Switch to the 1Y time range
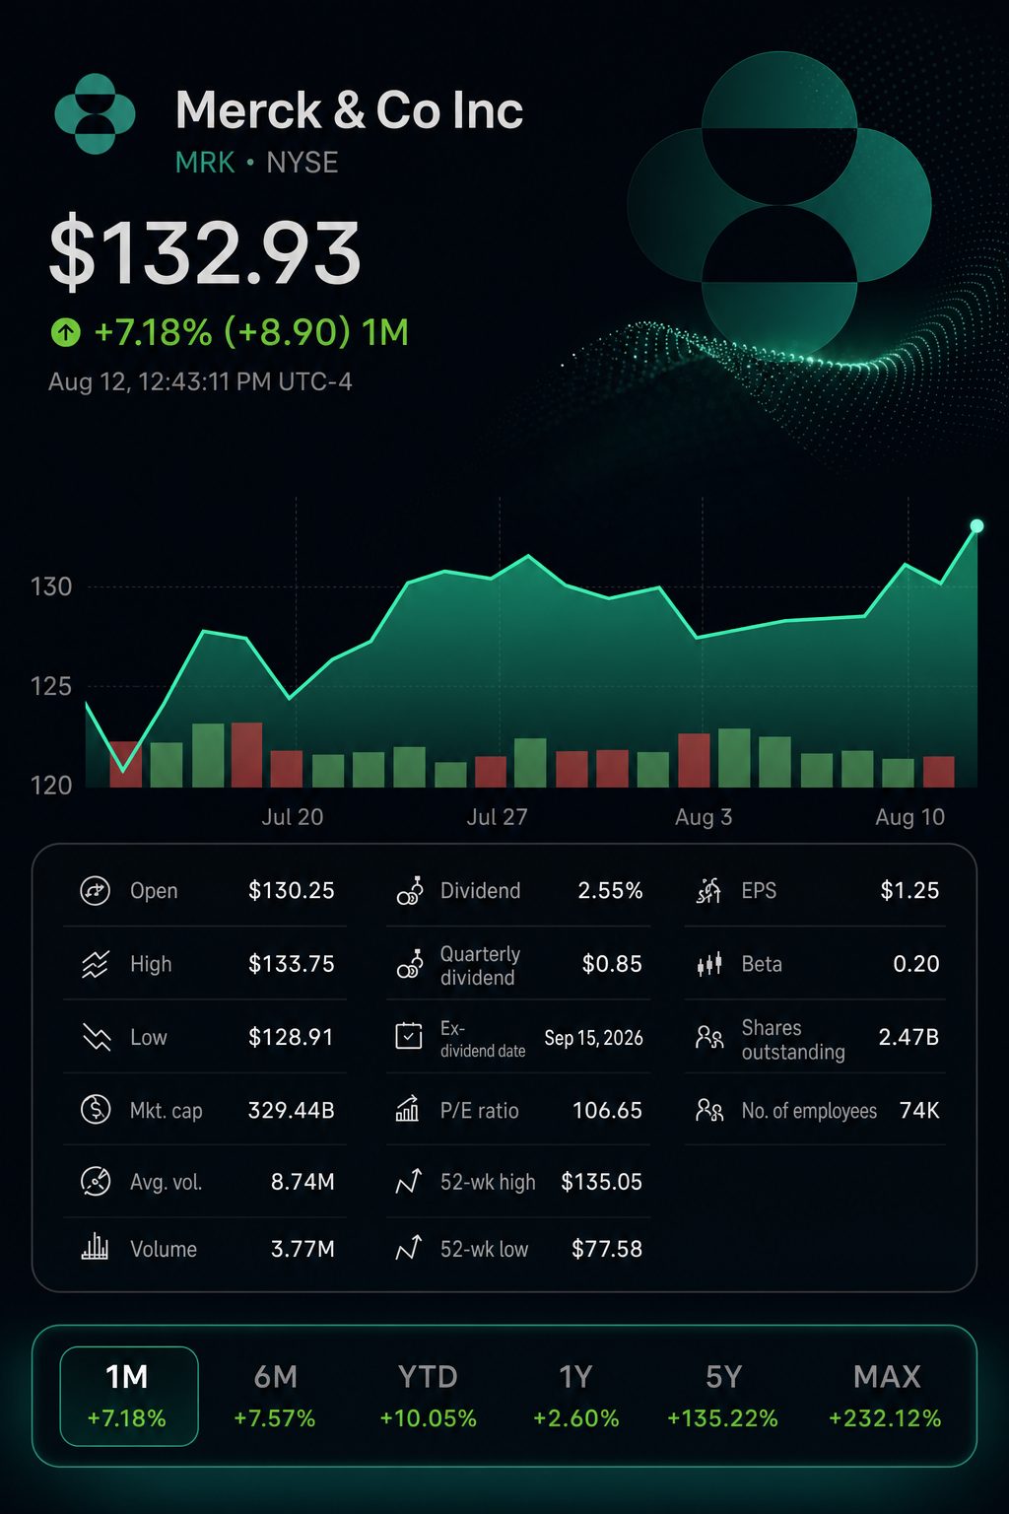1009x1514 pixels. pos(575,1396)
